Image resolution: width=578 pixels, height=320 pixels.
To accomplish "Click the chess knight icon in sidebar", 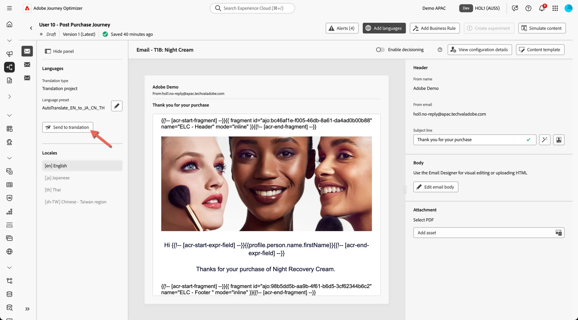I will [9, 142].
